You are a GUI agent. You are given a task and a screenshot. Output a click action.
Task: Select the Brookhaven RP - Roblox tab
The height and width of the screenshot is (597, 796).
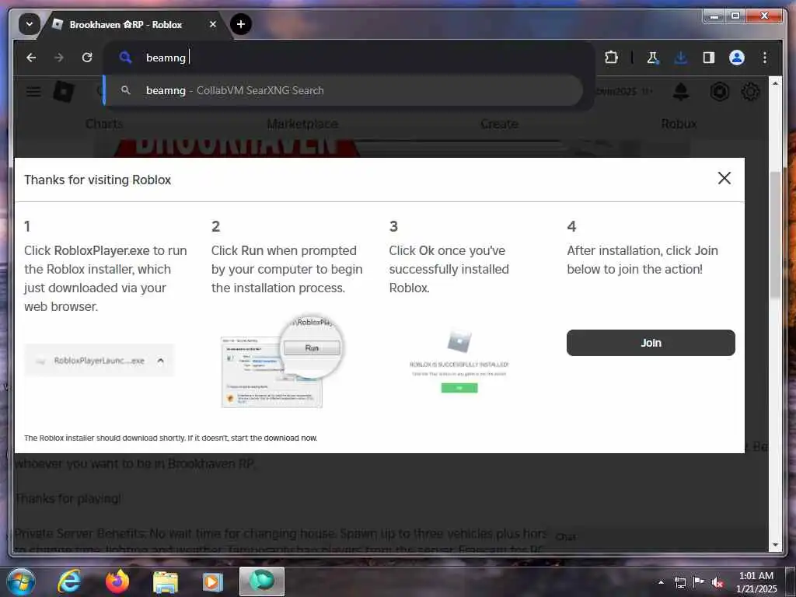133,24
